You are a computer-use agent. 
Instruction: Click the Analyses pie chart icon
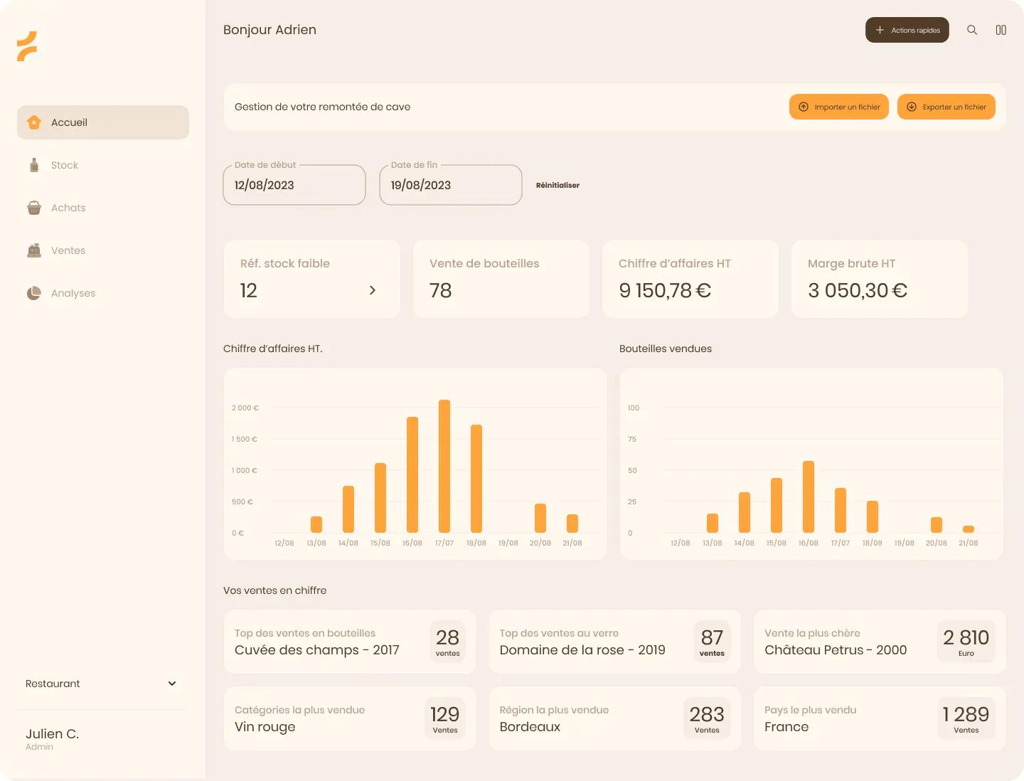pyautogui.click(x=34, y=293)
